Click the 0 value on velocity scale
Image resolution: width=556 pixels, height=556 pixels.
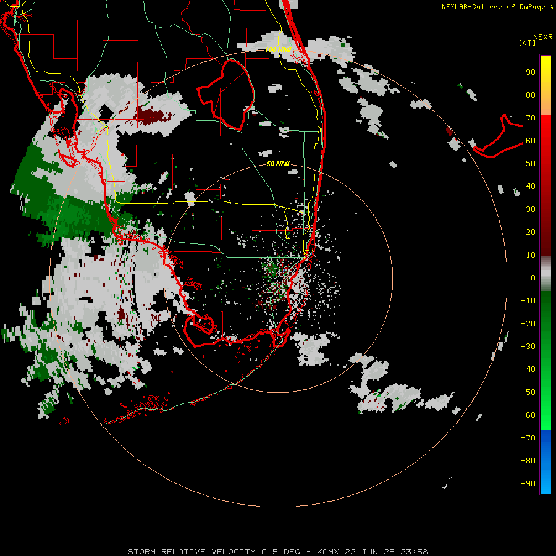(533, 278)
